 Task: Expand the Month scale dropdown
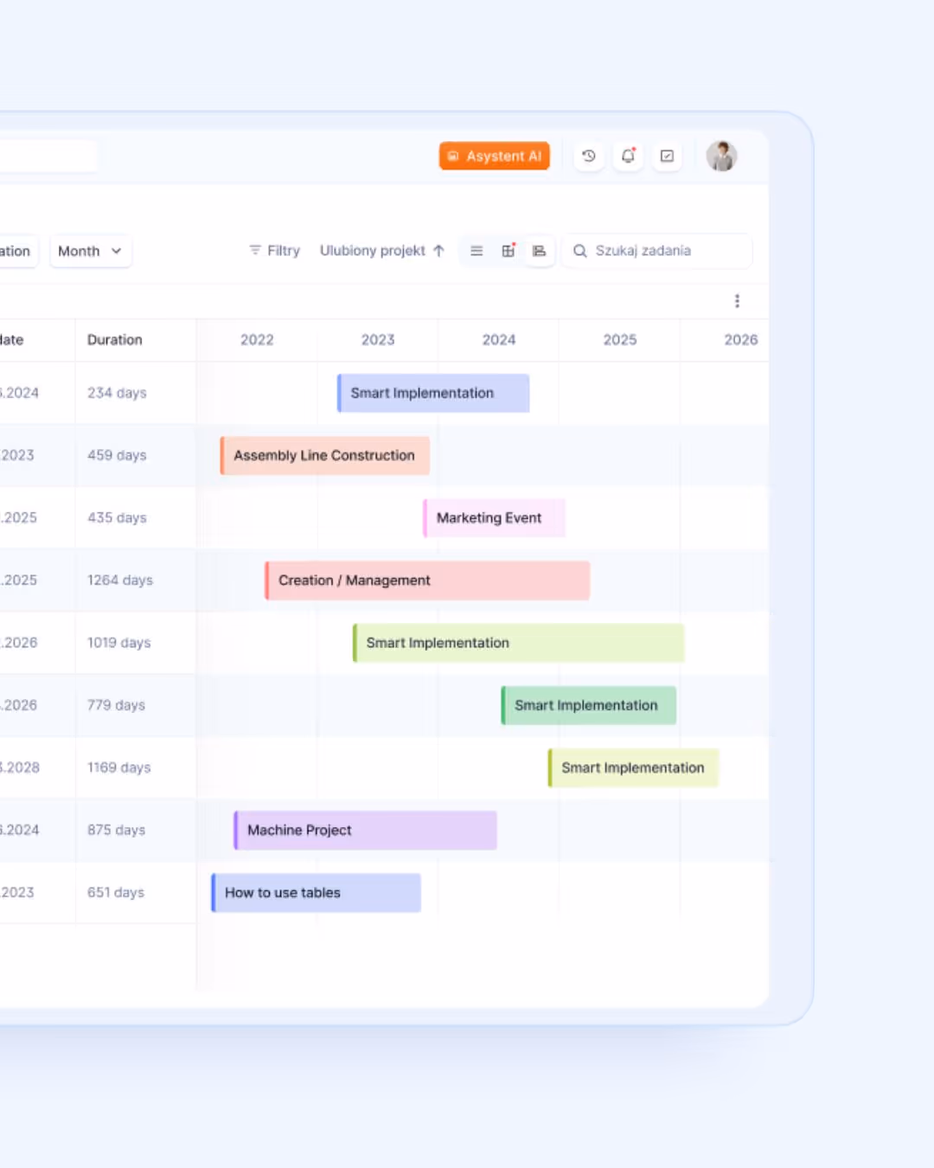(x=90, y=251)
